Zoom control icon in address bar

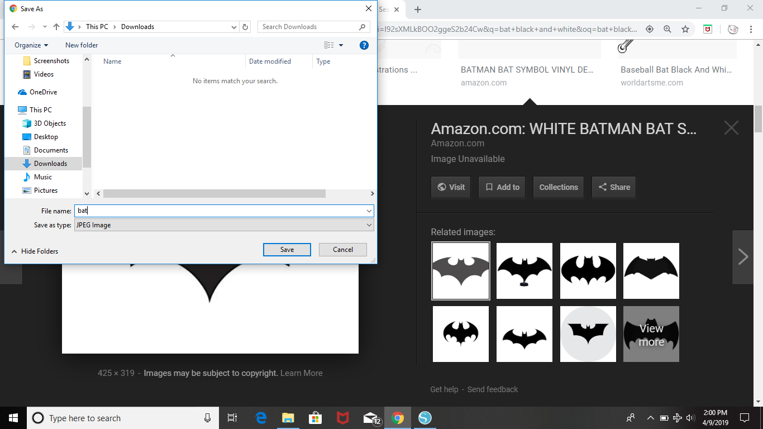[x=667, y=29]
